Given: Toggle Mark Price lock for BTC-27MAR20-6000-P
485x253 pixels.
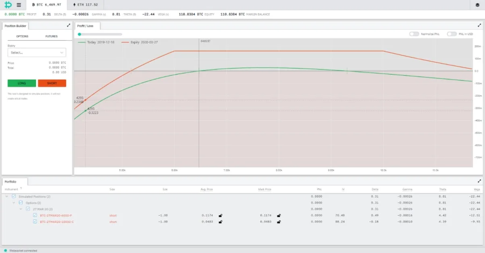Looking at the screenshot, I should pyautogui.click(x=279, y=216).
